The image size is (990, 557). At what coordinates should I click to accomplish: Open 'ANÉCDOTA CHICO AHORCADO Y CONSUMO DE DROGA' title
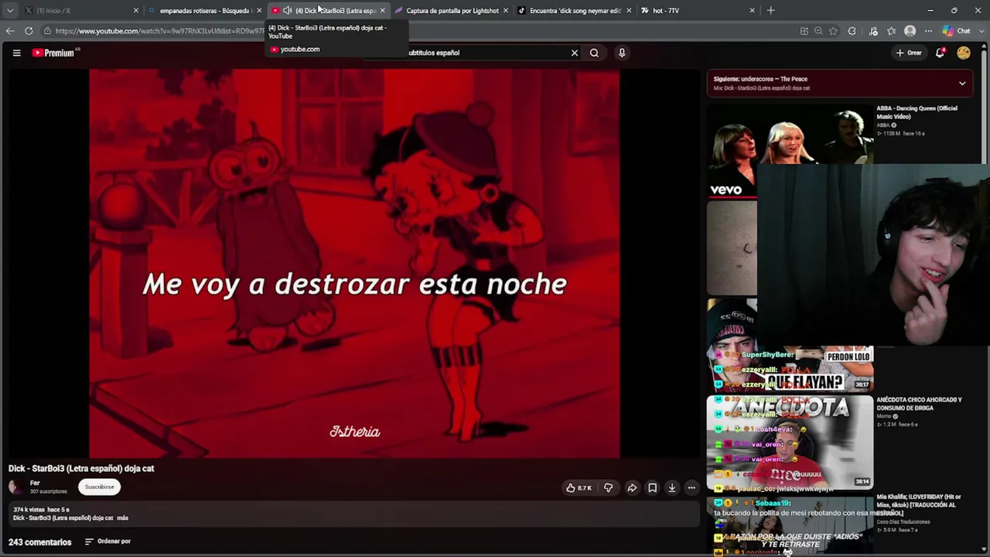click(919, 404)
